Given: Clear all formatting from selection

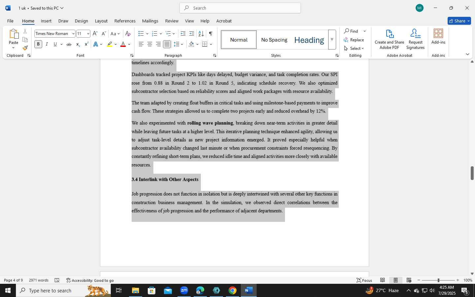Looking at the screenshot, I should pyautogui.click(x=128, y=34).
